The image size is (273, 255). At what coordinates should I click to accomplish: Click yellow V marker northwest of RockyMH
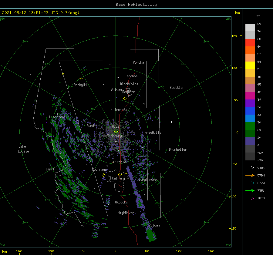[x=63, y=74]
